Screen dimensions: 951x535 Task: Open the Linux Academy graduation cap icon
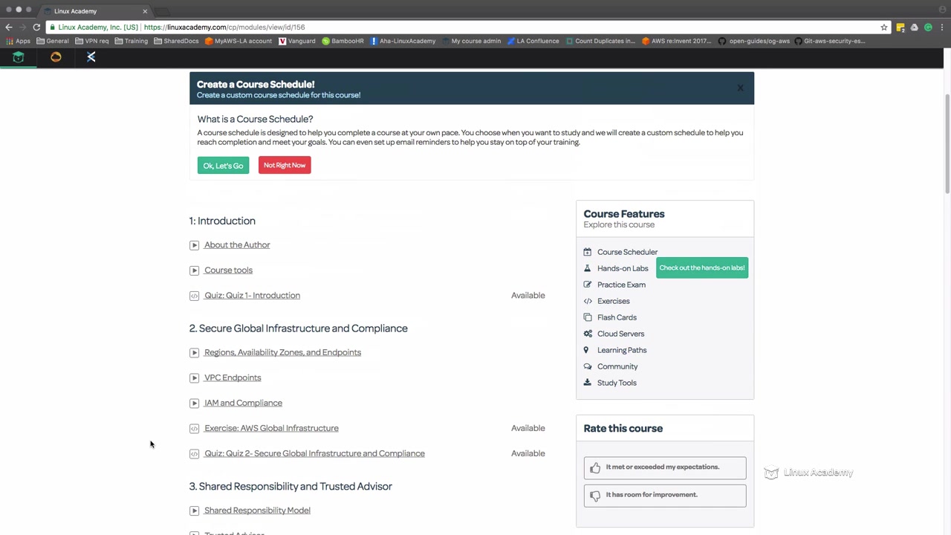coord(19,57)
